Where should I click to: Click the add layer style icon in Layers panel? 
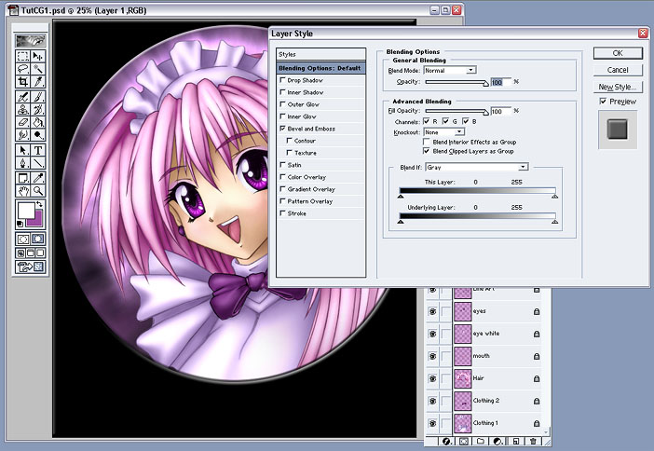(x=446, y=441)
